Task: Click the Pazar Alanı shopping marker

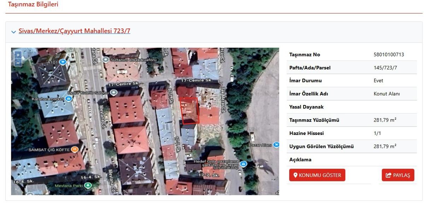Action: tap(276, 144)
